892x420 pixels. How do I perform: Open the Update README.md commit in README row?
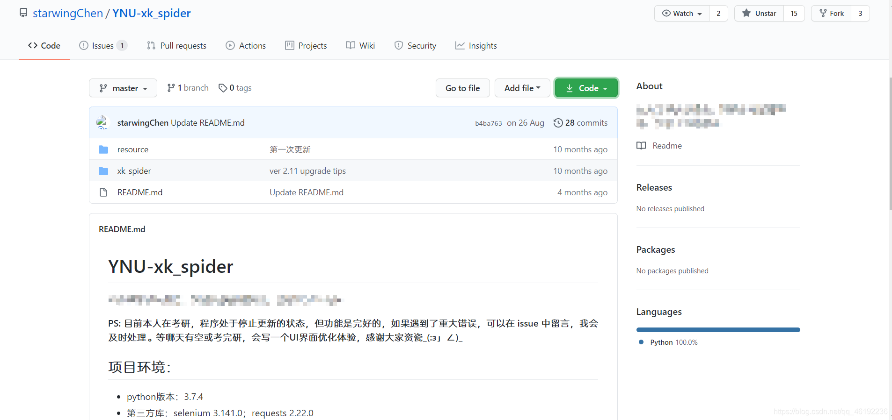click(307, 192)
